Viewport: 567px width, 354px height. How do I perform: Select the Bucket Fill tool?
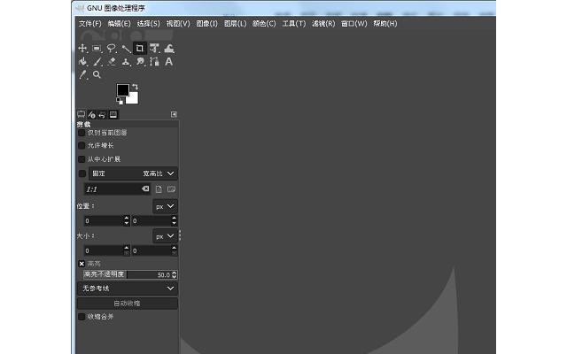click(x=82, y=62)
